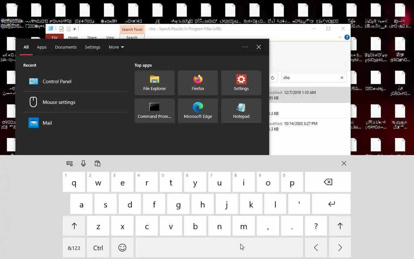
Task: Open the Settings tile in Top apps
Action: 241,83
